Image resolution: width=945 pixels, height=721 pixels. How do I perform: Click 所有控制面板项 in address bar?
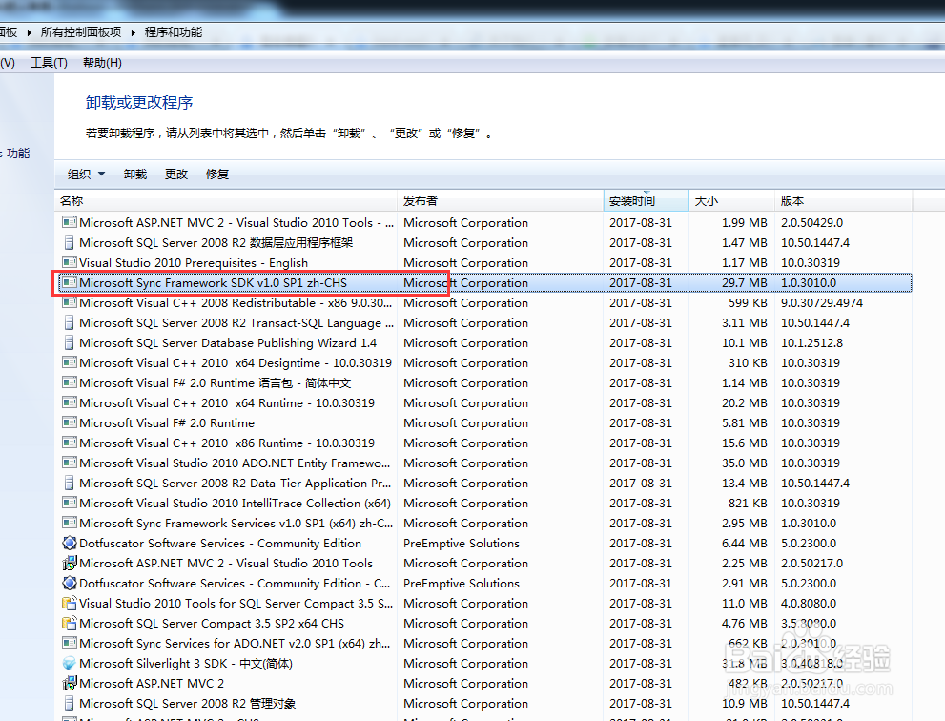81,32
